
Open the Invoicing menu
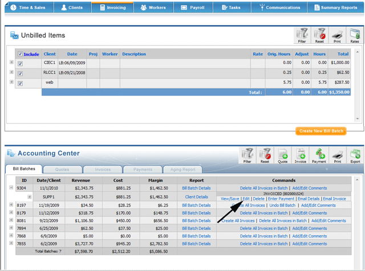pyautogui.click(x=113, y=7)
